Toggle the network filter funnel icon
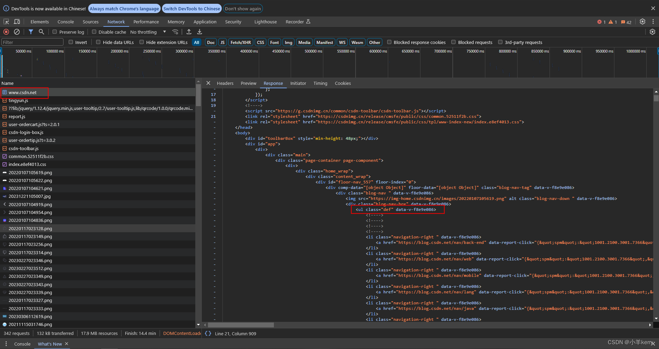 coord(31,32)
